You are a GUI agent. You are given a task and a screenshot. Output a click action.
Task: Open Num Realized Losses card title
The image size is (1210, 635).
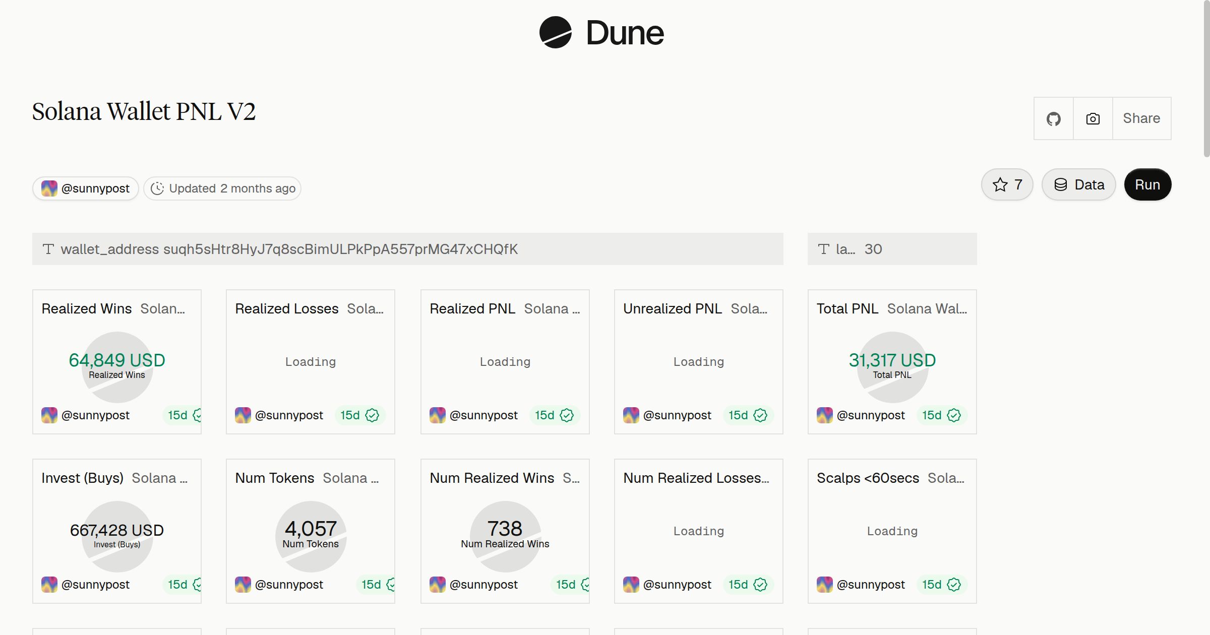696,478
